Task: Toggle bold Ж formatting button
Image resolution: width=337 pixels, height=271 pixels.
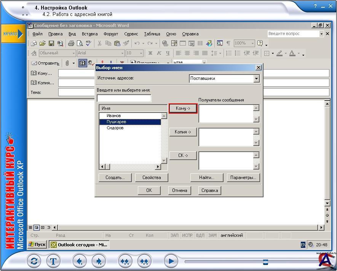Action: pyautogui.click(x=150, y=53)
